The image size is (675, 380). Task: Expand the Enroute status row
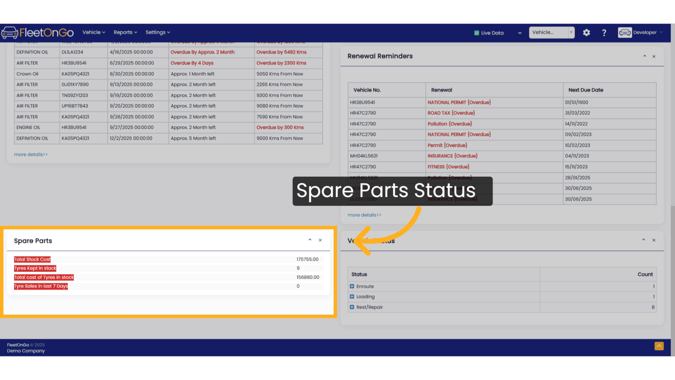pyautogui.click(x=352, y=286)
